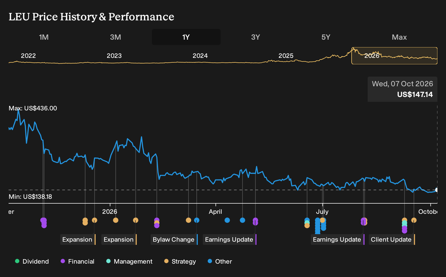Click Strategy dot linked to first Expansion tag

[94, 220]
